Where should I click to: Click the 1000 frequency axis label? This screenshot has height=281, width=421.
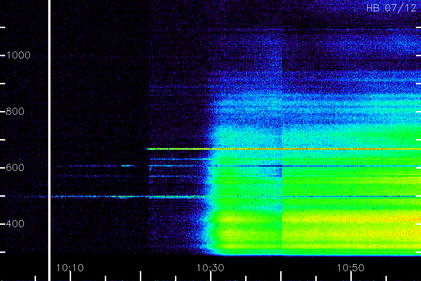(18, 55)
